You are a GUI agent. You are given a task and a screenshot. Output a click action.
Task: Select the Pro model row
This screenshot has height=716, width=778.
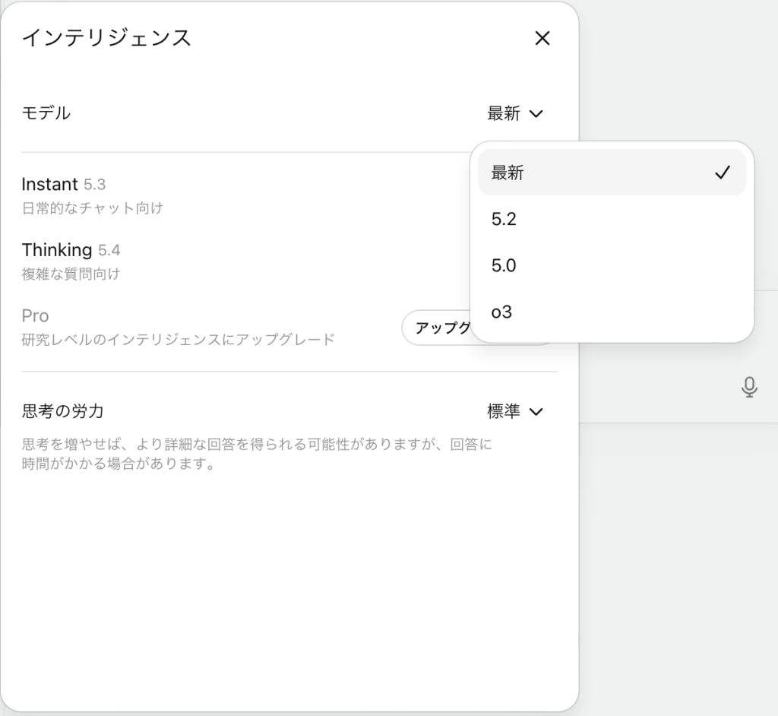35,315
